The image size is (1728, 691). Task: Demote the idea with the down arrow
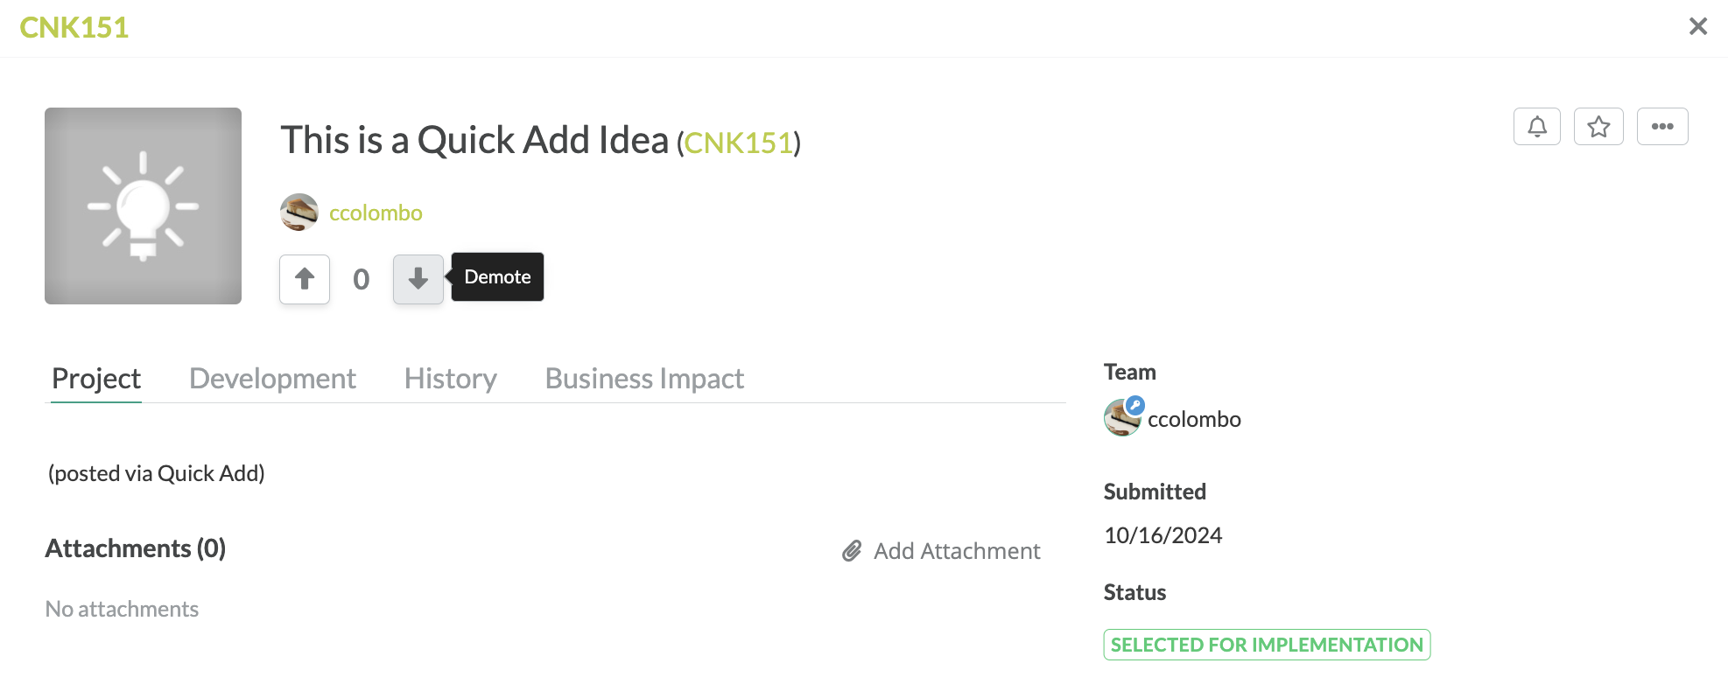418,279
